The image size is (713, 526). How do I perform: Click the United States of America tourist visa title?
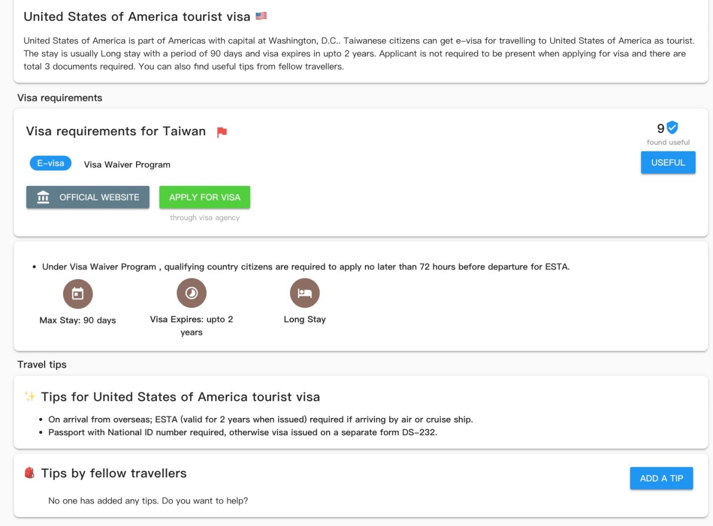click(x=137, y=17)
